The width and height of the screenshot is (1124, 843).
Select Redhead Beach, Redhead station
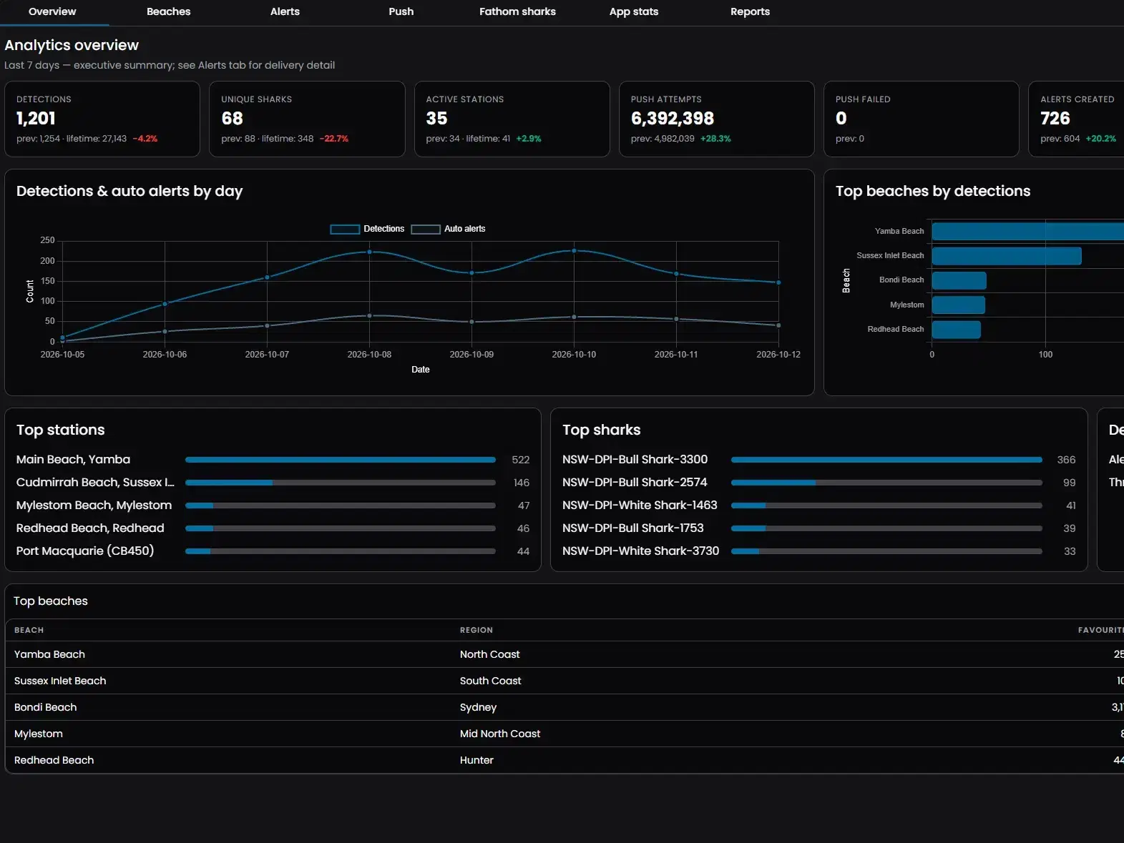point(273,528)
